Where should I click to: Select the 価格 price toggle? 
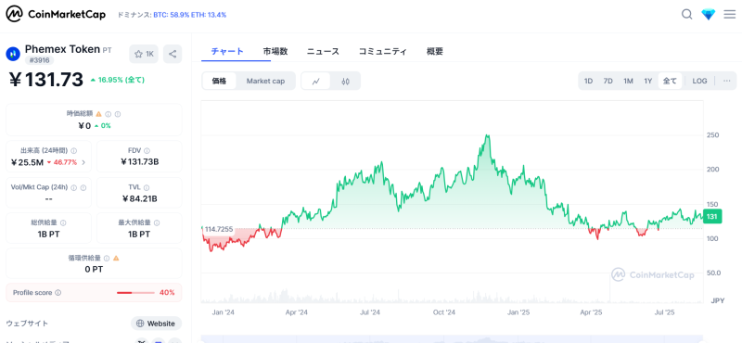click(x=219, y=81)
